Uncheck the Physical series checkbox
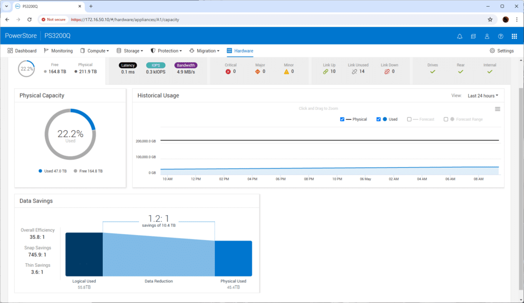Screen dimensions: 524x303 coord(342,119)
